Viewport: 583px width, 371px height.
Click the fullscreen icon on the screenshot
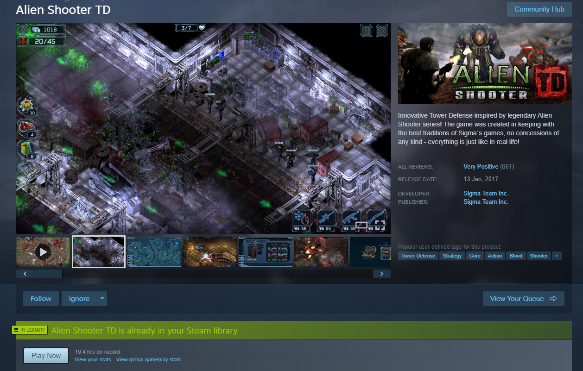pos(380,226)
